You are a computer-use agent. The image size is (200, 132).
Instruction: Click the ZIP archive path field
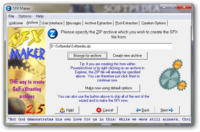[x=111, y=46]
